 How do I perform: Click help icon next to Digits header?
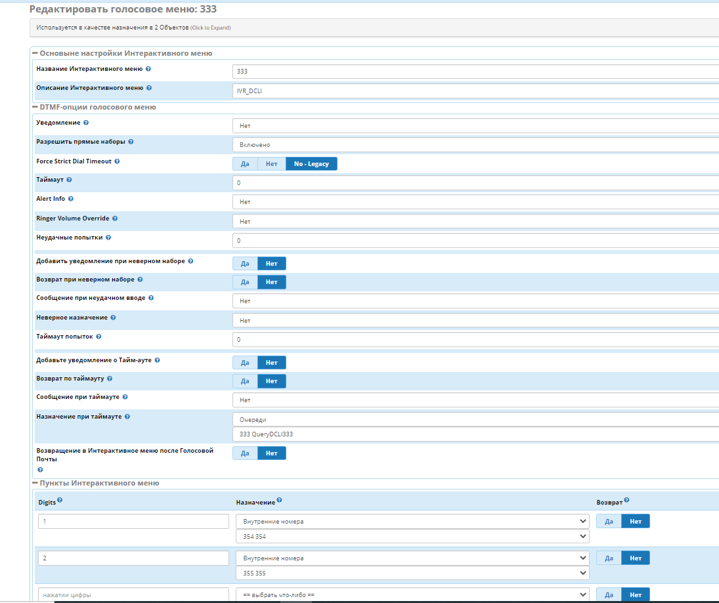click(60, 500)
